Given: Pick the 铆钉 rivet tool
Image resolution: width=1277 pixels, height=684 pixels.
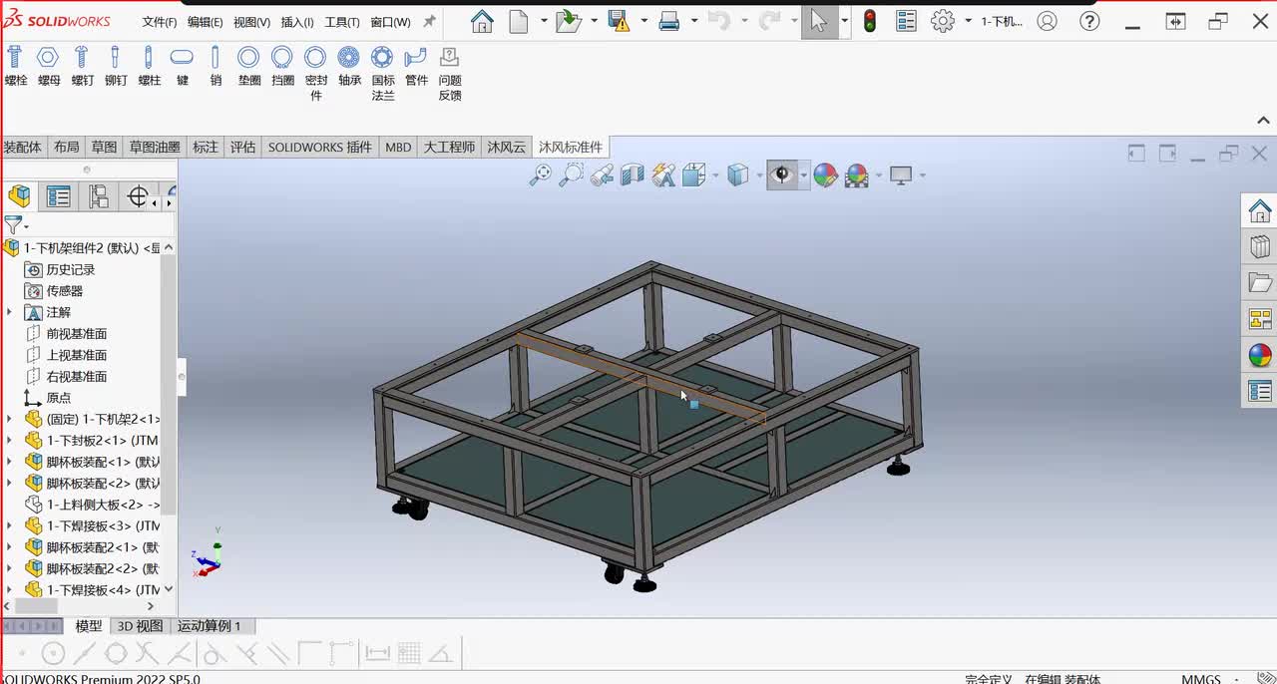Looking at the screenshot, I should (x=116, y=67).
